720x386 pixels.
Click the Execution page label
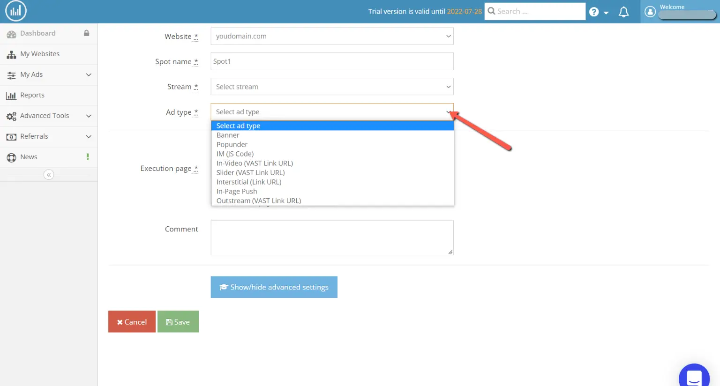point(169,169)
